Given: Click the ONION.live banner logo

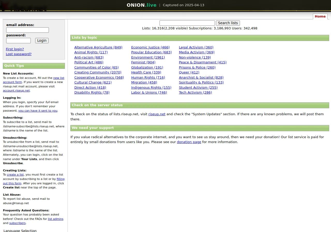Looking at the screenshot, I should click(141, 5).
